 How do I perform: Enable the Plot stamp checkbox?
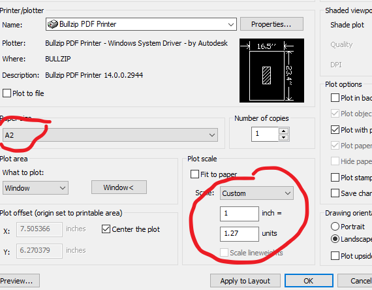[x=335, y=177]
